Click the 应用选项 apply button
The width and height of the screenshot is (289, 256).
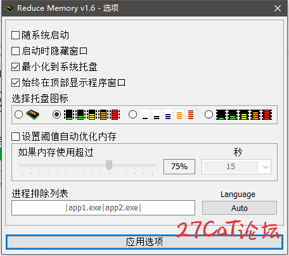tap(144, 242)
